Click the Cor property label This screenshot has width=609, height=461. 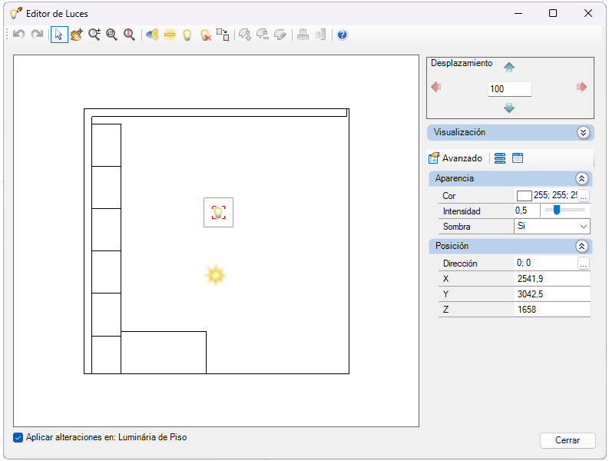[x=449, y=196]
